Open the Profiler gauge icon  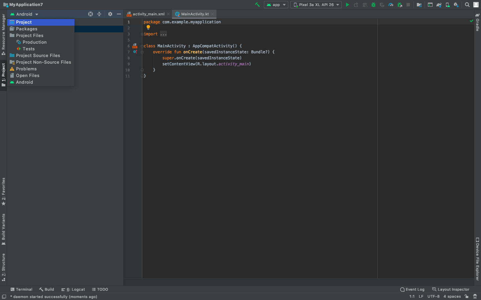[x=391, y=5]
